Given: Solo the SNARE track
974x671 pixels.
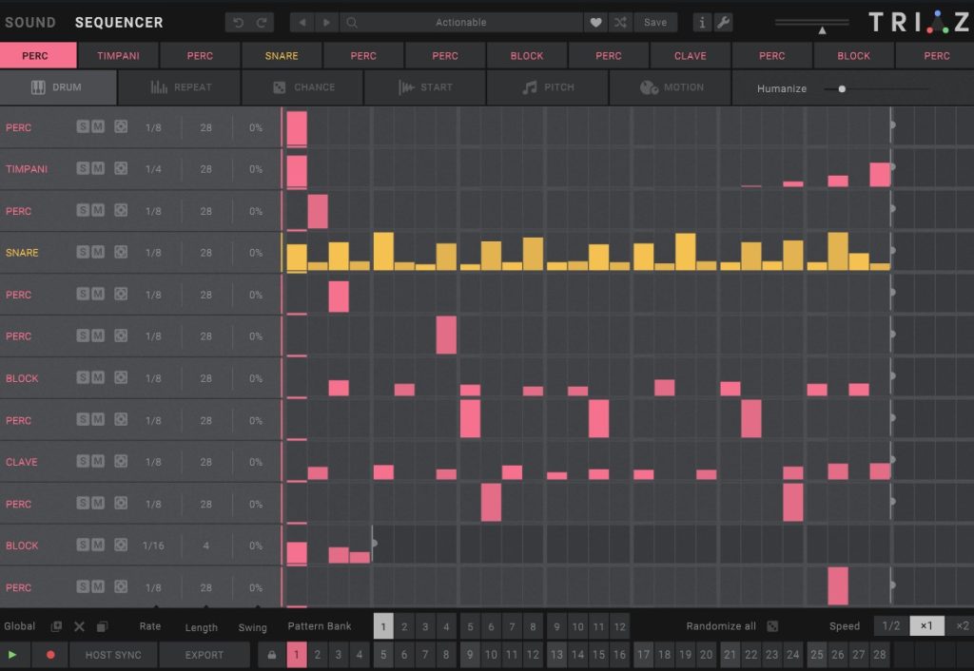Looking at the screenshot, I should point(83,253).
